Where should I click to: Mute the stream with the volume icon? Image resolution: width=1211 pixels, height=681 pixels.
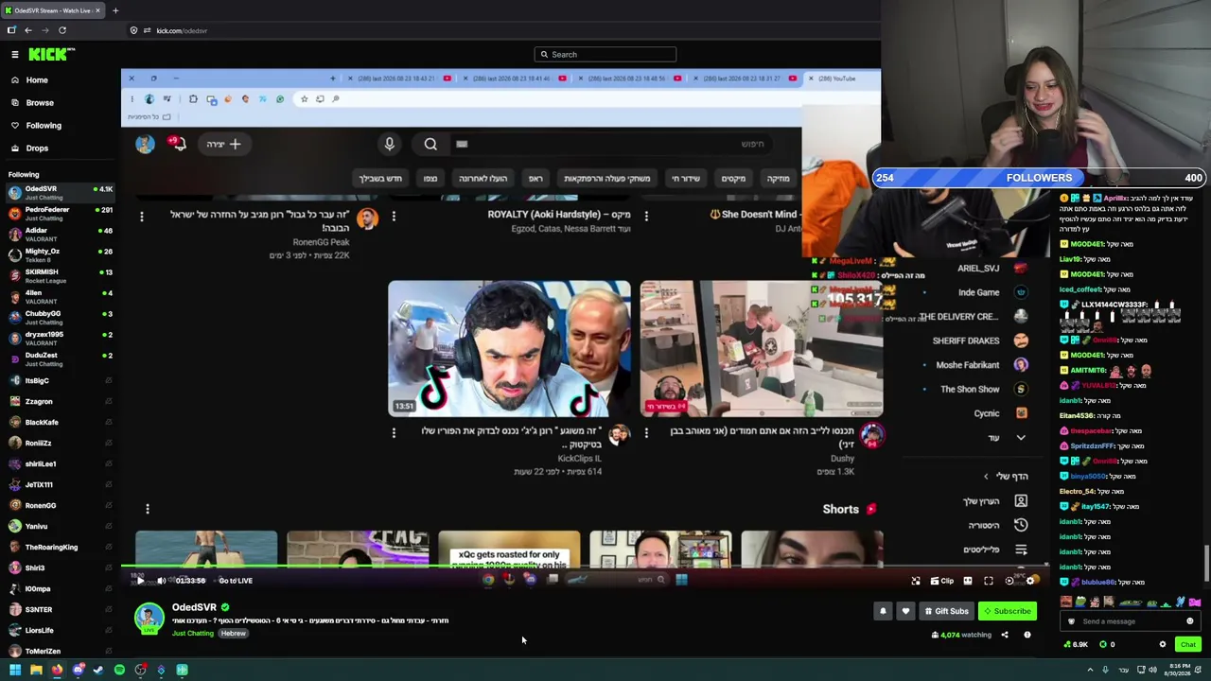tap(161, 581)
